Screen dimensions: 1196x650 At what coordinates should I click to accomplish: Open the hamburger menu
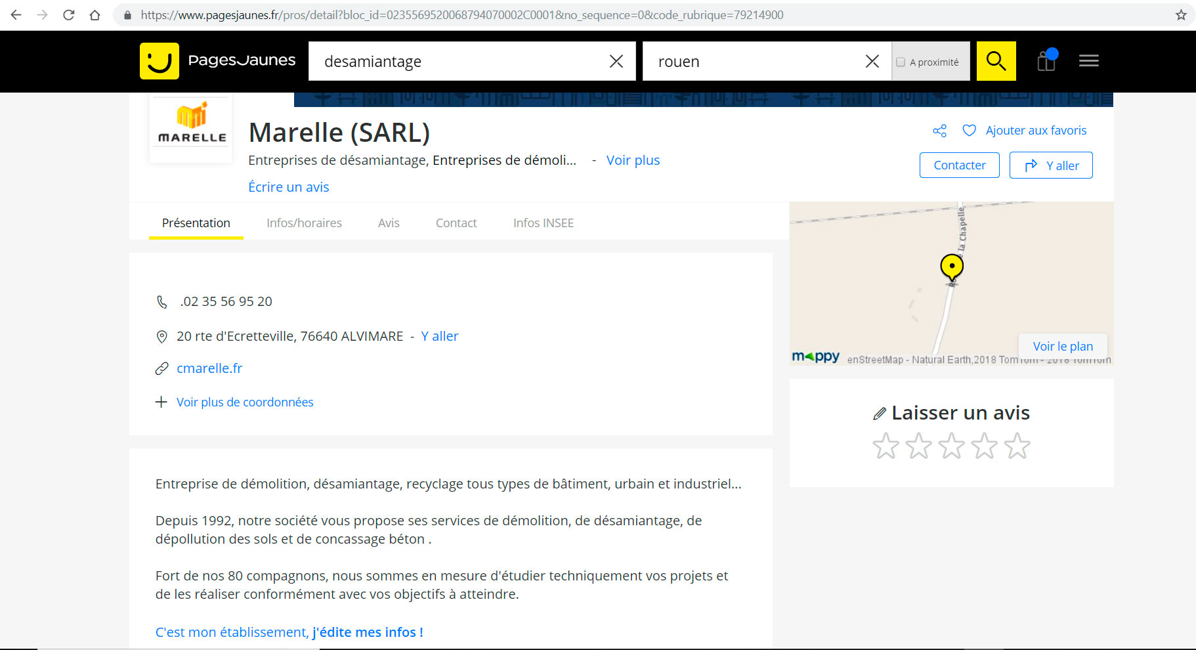1088,61
